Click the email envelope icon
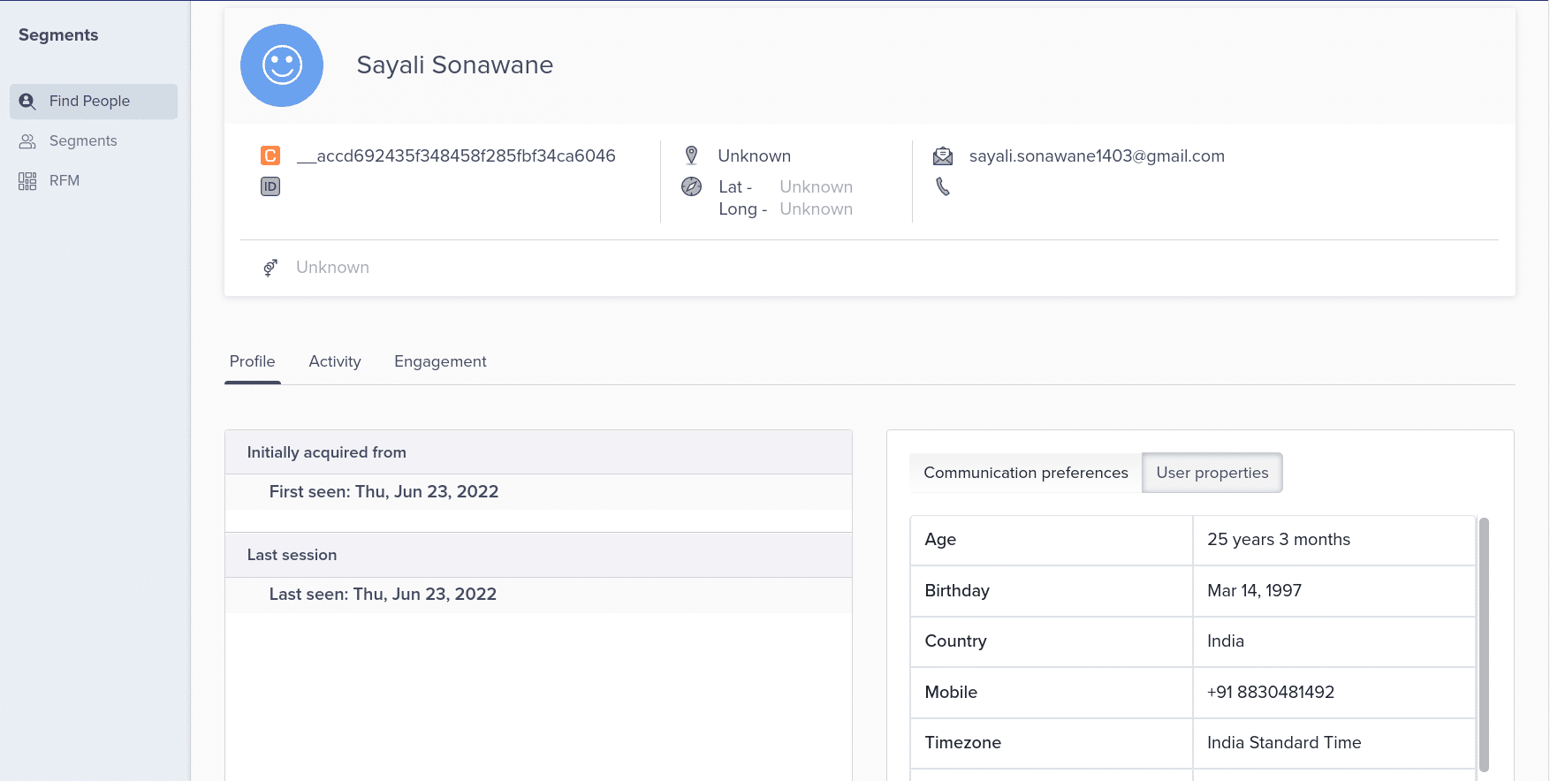 click(943, 156)
